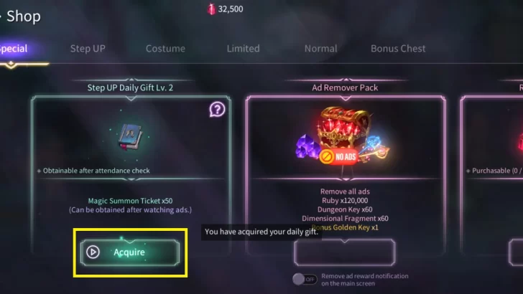
Task: Click the NO ADS prohibition badge
Action: click(x=338, y=156)
